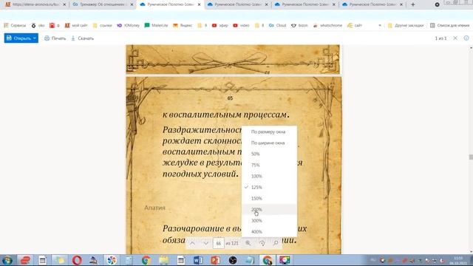Image resolution: width=473 pixels, height=266 pixels.
Task: Go to next page with the down arrow
Action: coord(205,243)
